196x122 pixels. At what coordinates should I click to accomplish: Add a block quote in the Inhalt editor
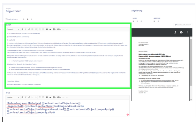[x=50, y=29]
